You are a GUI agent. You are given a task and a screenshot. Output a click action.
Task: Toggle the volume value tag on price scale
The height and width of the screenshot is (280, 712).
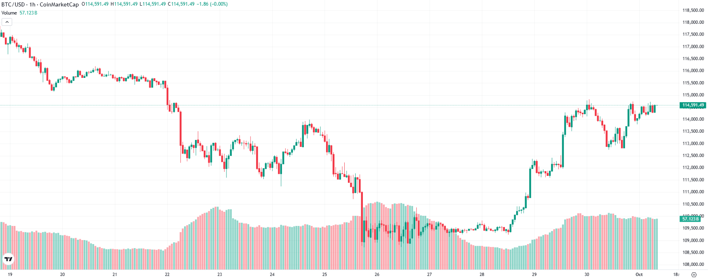click(x=690, y=219)
